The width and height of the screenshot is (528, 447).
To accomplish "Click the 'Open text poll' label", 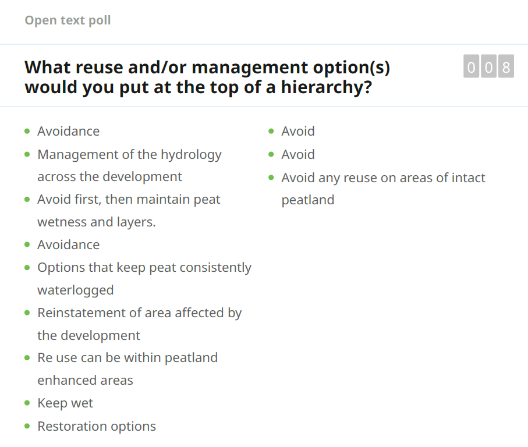I will (x=68, y=20).
